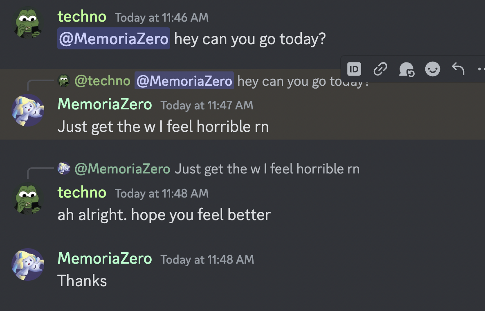Reply to the message using the reply arrow

[458, 69]
